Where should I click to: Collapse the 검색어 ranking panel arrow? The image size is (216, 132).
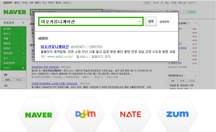click(196, 23)
